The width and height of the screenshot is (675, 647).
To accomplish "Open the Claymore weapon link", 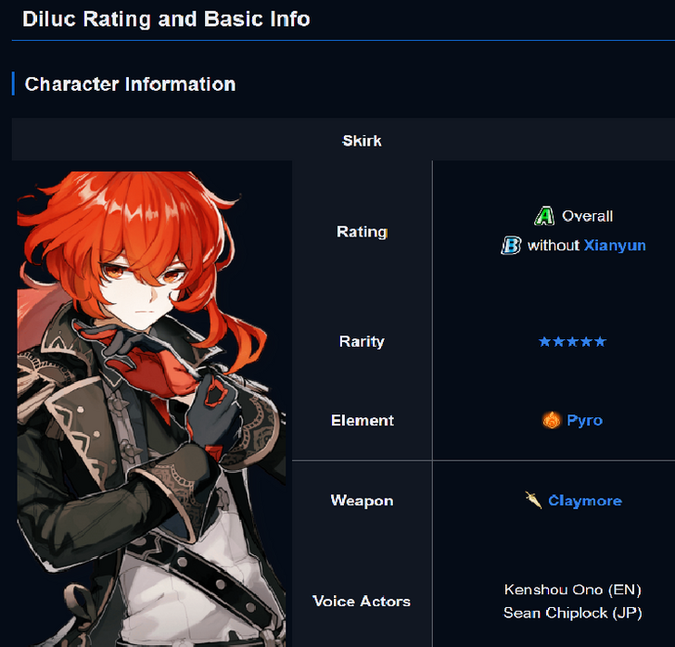I will point(585,501).
